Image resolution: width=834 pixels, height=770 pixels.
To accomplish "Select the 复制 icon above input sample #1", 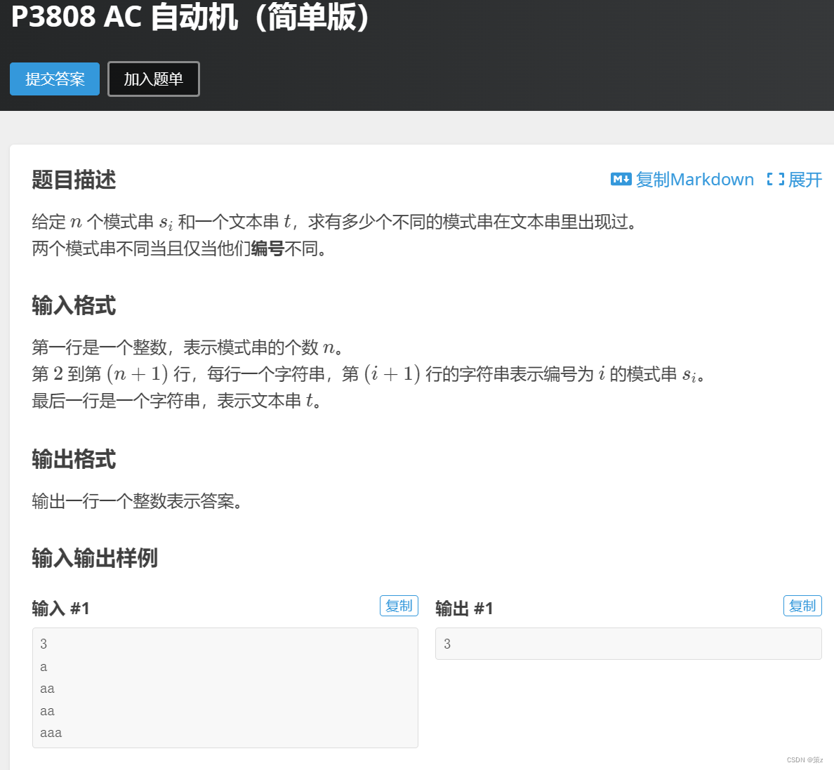I will [x=399, y=605].
